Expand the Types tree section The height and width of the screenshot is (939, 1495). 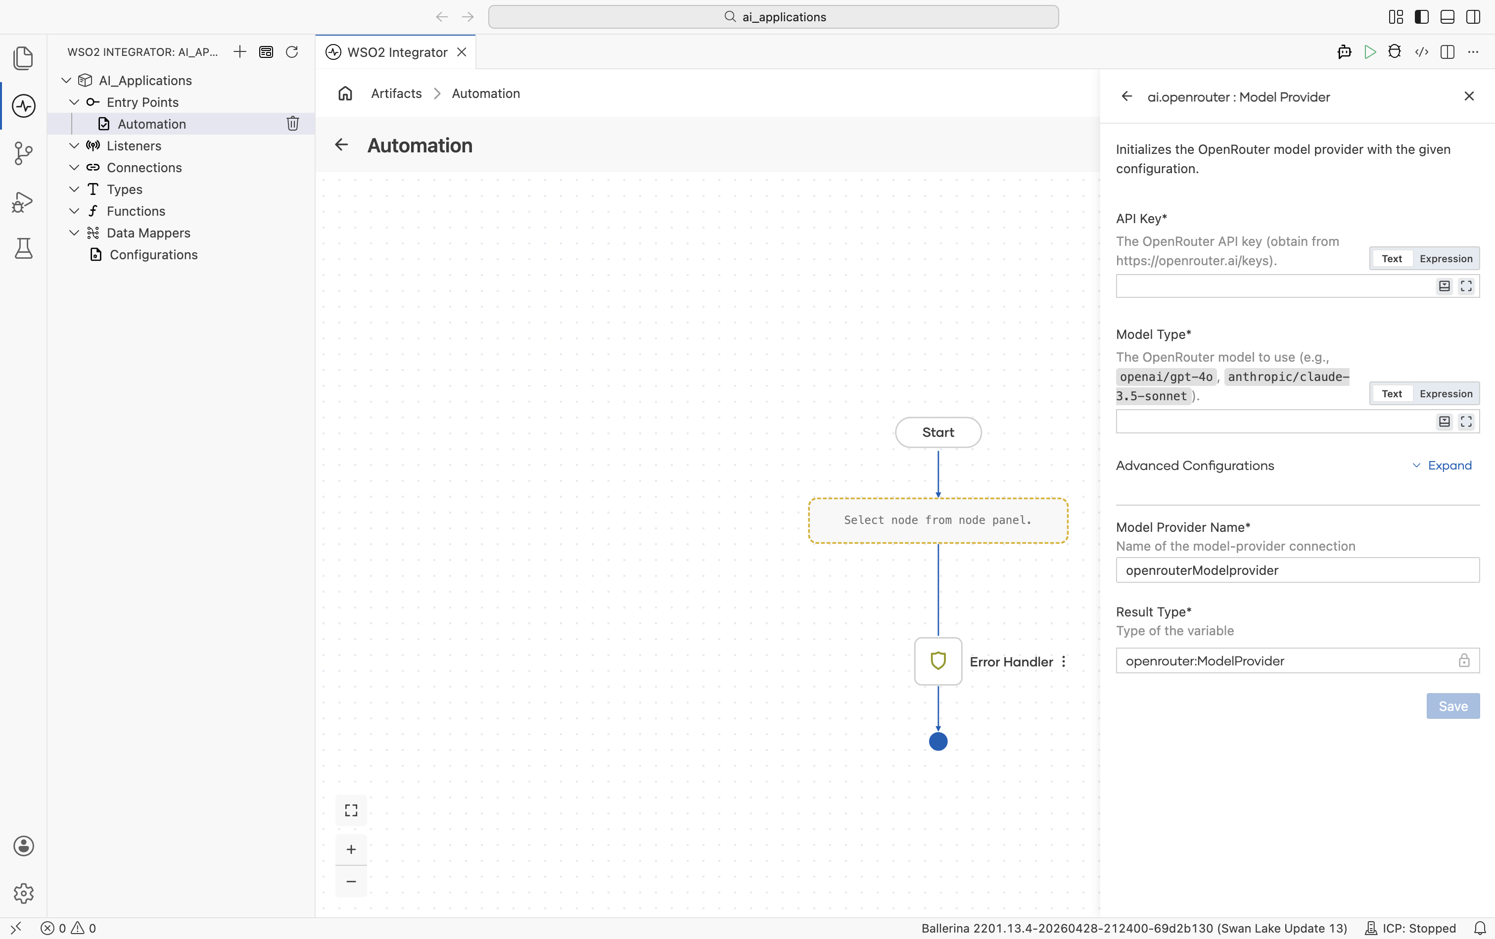click(74, 189)
